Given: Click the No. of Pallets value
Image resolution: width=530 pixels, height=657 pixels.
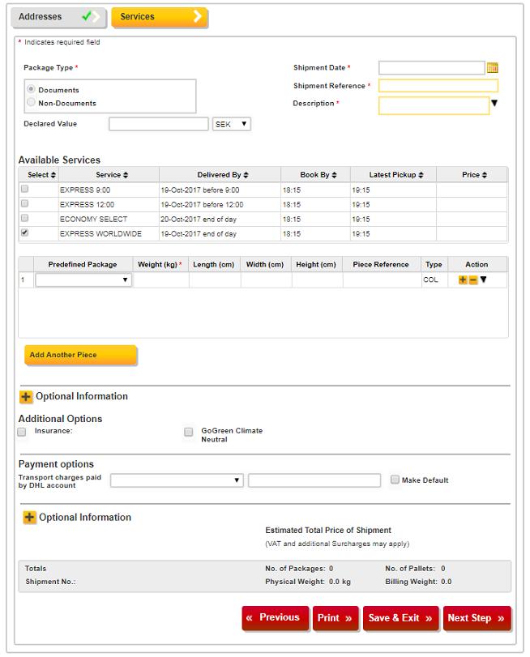Looking at the screenshot, I should click(442, 569).
